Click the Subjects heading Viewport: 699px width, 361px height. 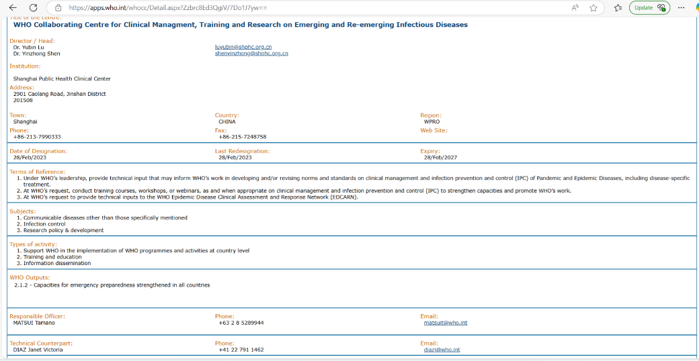23,211
